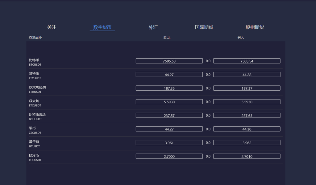Switch to the 国际期货 tab
This screenshot has width=316, height=185.
coord(204,27)
